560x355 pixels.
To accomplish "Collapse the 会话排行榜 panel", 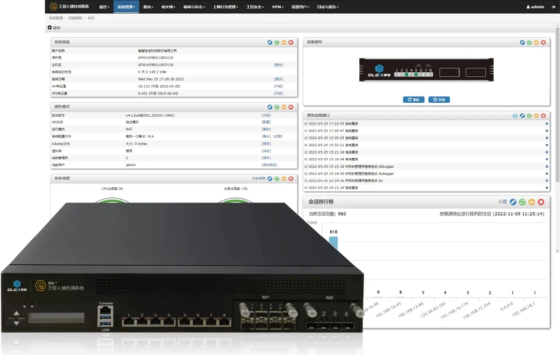I will [532, 202].
